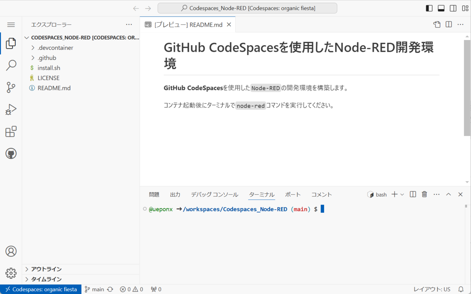This screenshot has height=294, width=471.
Task: Open the Manage gear settings icon
Action: coord(11,273)
